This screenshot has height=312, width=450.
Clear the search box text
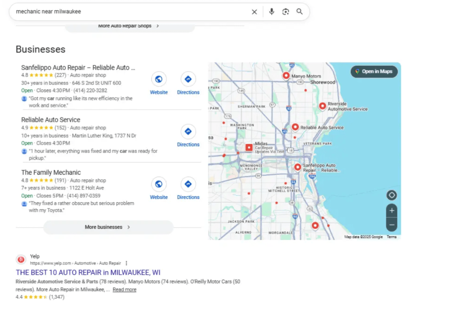click(254, 12)
